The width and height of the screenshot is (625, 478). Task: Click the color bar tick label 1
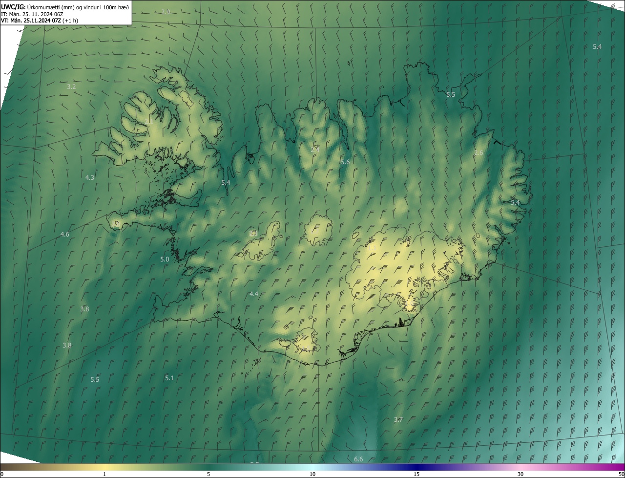tap(104, 475)
